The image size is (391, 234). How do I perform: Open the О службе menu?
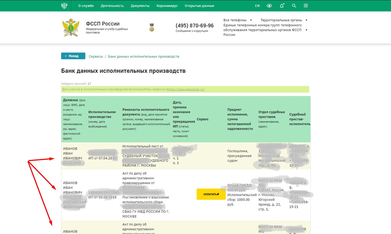click(86, 6)
